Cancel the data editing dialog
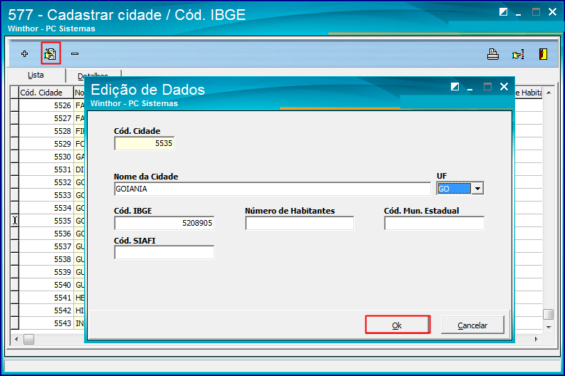Image resolution: width=565 pixels, height=376 pixels. (x=472, y=325)
